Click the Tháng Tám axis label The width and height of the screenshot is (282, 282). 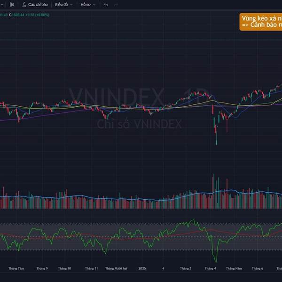coord(16,268)
